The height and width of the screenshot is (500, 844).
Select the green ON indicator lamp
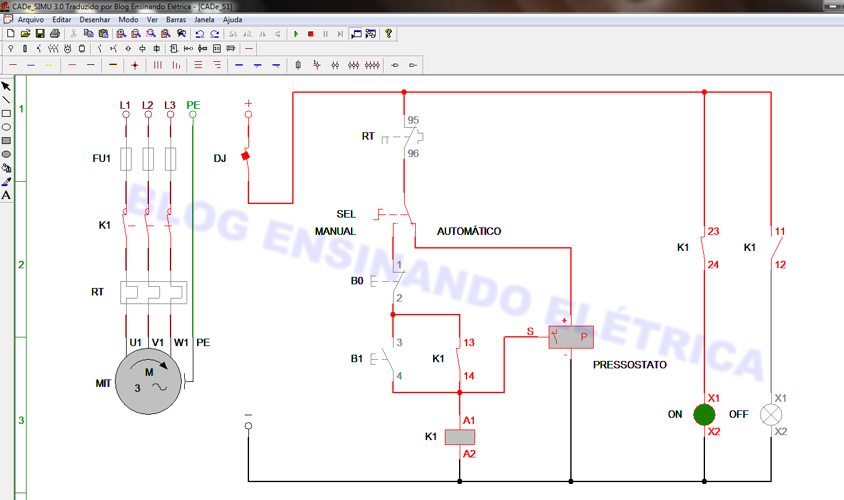pyautogui.click(x=704, y=414)
